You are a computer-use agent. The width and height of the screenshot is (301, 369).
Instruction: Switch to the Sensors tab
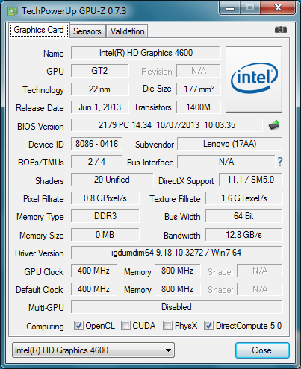(87, 31)
